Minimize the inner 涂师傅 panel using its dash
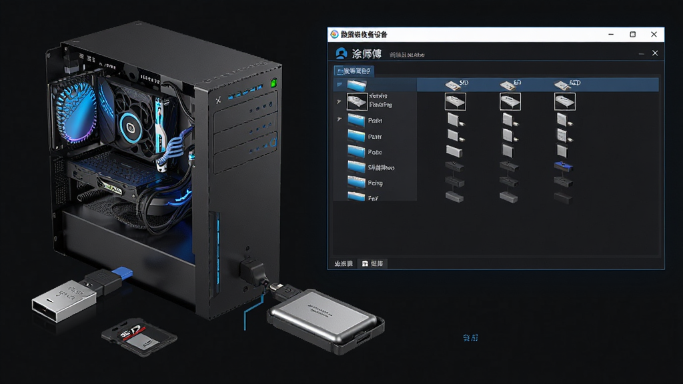 point(641,53)
